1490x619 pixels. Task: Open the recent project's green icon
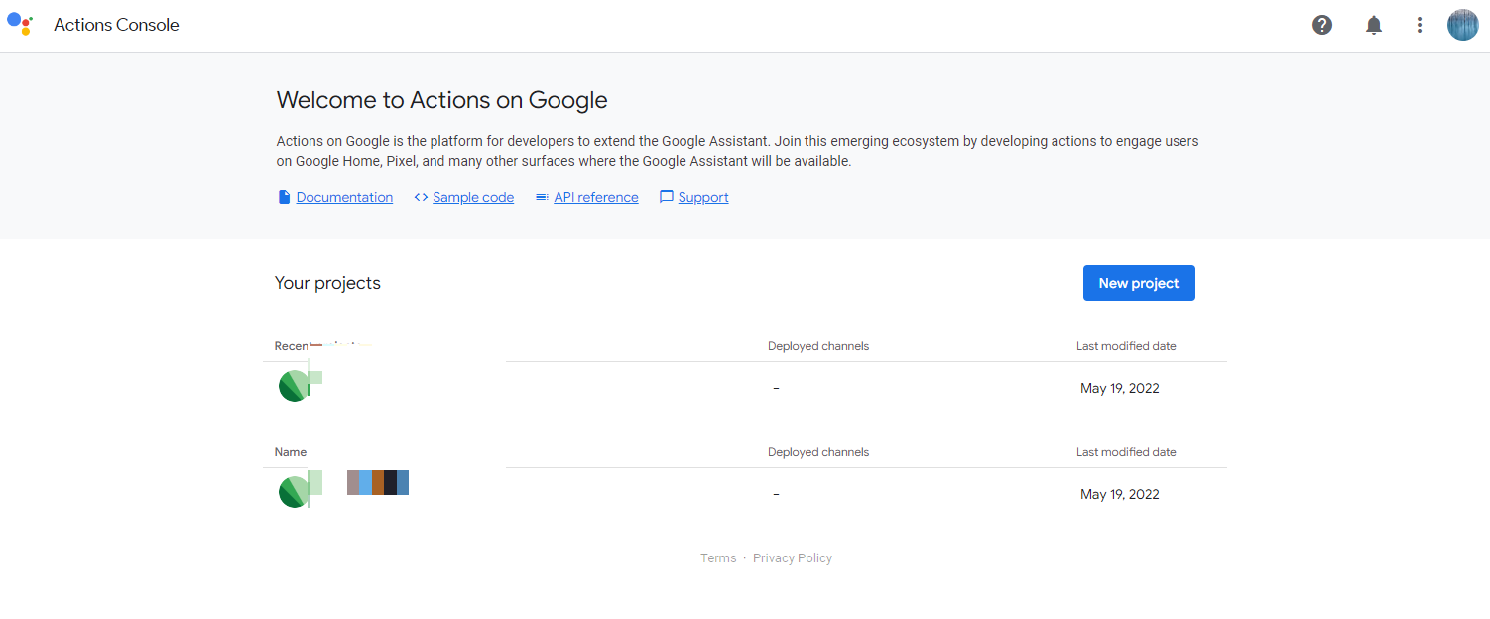tap(295, 385)
